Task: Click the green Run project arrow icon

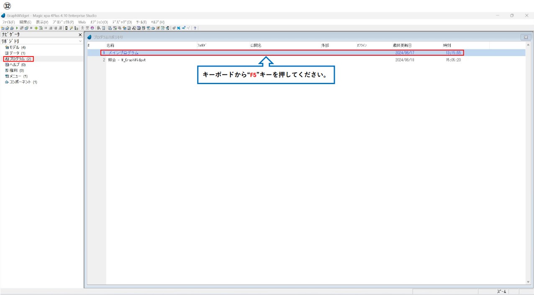Action: [x=17, y=28]
